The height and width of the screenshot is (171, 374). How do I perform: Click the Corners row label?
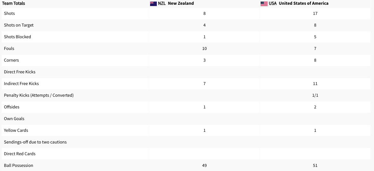pyautogui.click(x=11, y=60)
